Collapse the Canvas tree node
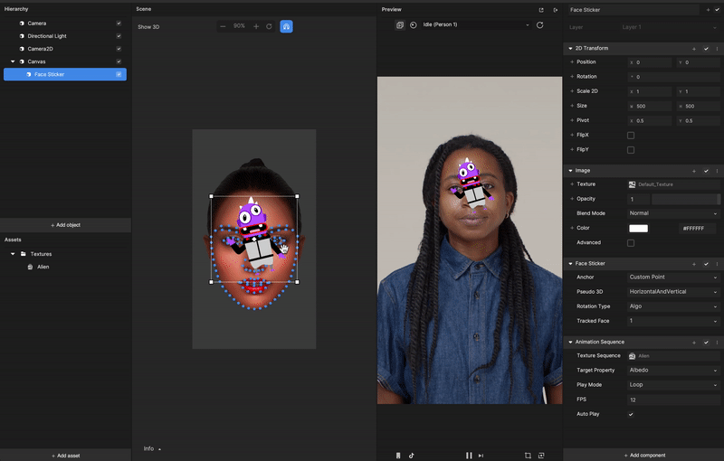The image size is (724, 461). tap(13, 61)
